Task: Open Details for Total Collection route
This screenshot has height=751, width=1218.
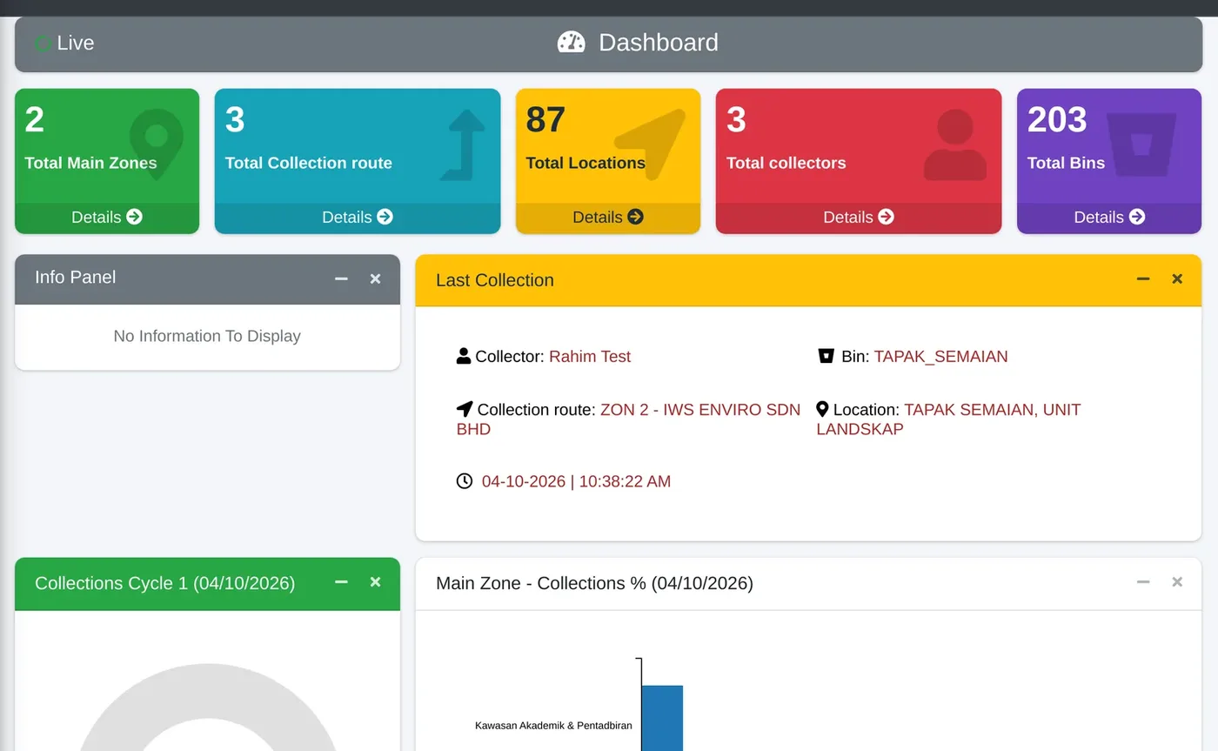Action: point(358,218)
